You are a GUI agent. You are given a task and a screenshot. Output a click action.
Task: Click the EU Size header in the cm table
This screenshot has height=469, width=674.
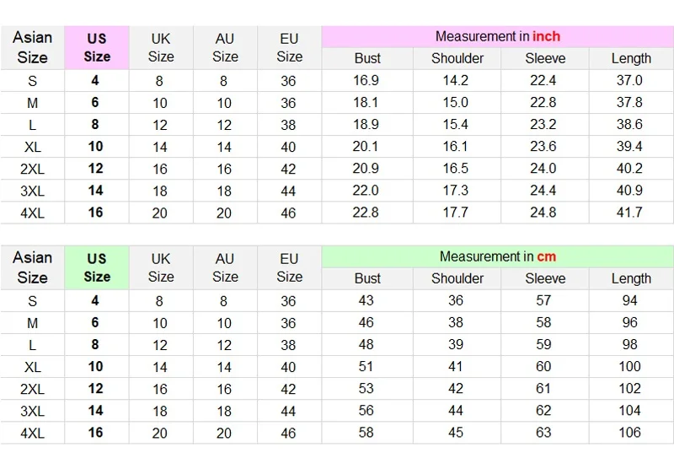coord(289,267)
